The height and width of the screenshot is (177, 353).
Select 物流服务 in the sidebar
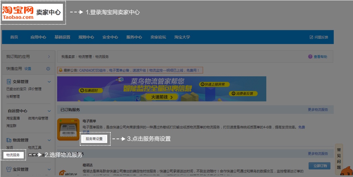click(x=13, y=155)
